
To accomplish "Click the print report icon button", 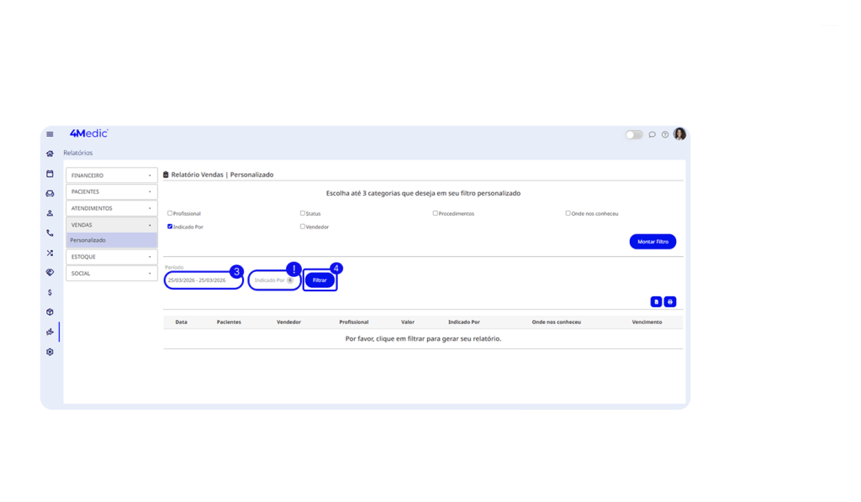I will click(x=670, y=301).
